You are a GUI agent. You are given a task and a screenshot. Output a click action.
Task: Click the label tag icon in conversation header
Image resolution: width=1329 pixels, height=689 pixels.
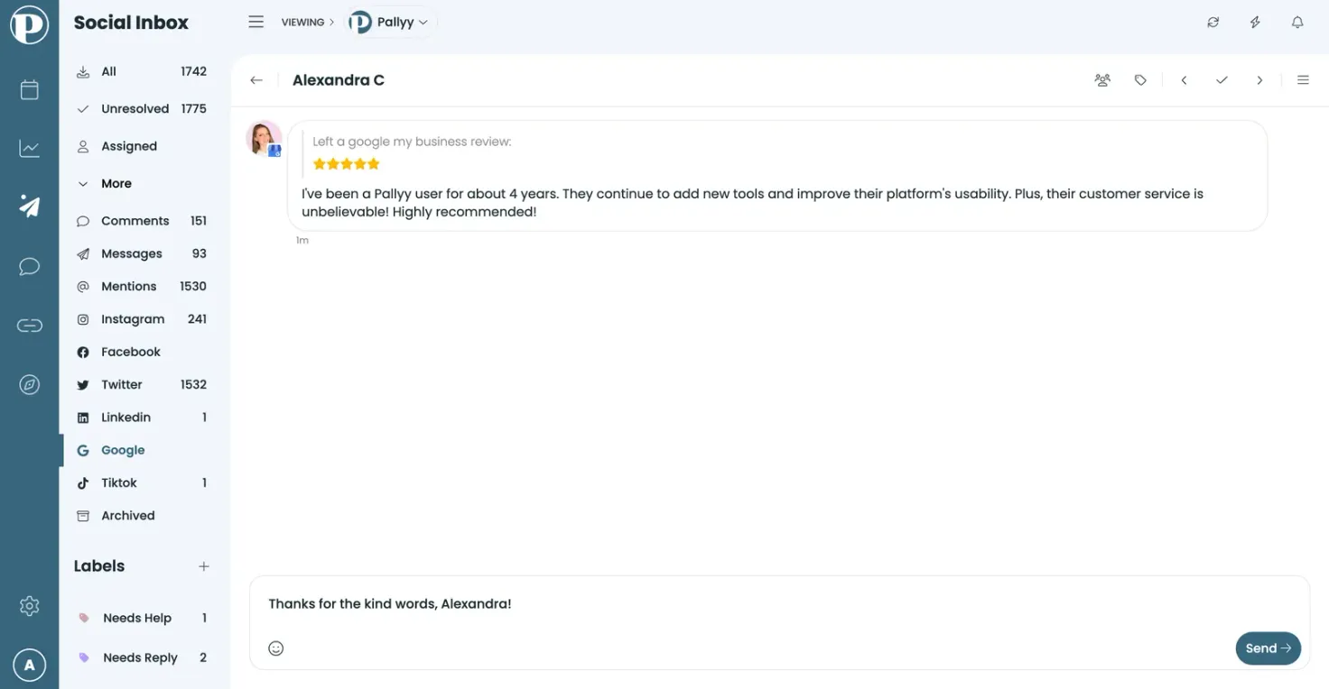pos(1140,80)
